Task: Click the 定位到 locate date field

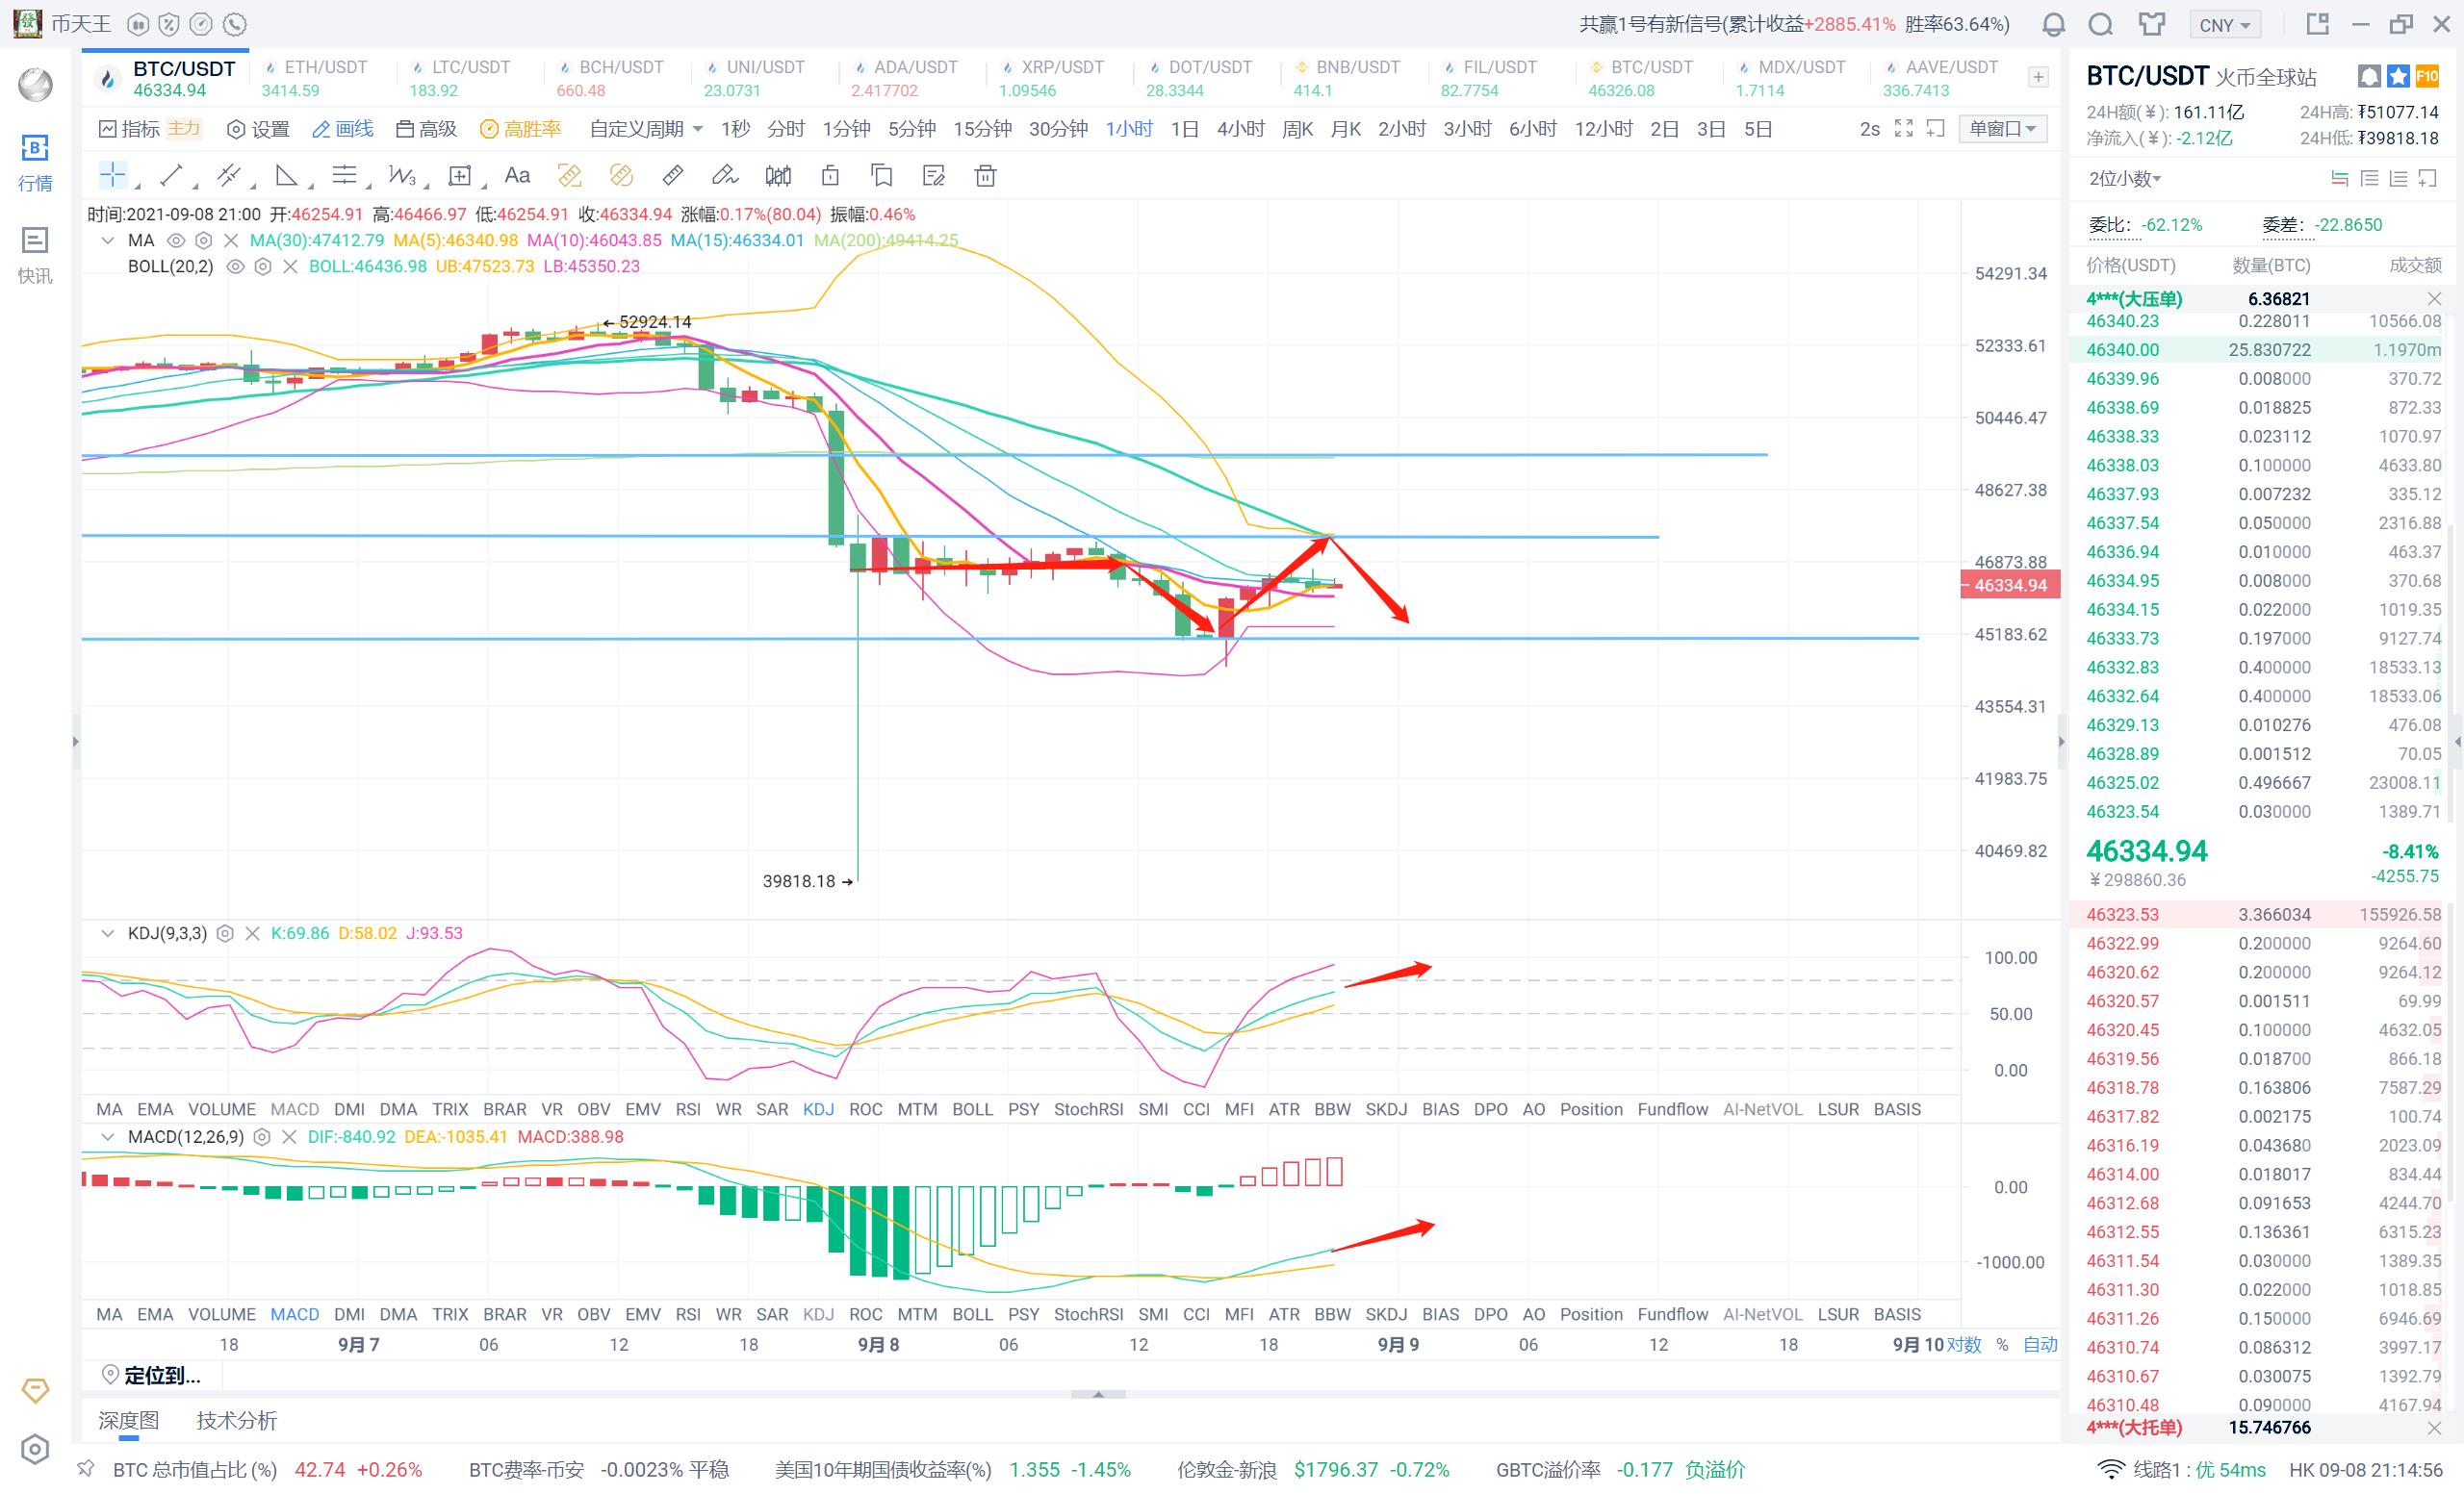Action: [x=153, y=1375]
